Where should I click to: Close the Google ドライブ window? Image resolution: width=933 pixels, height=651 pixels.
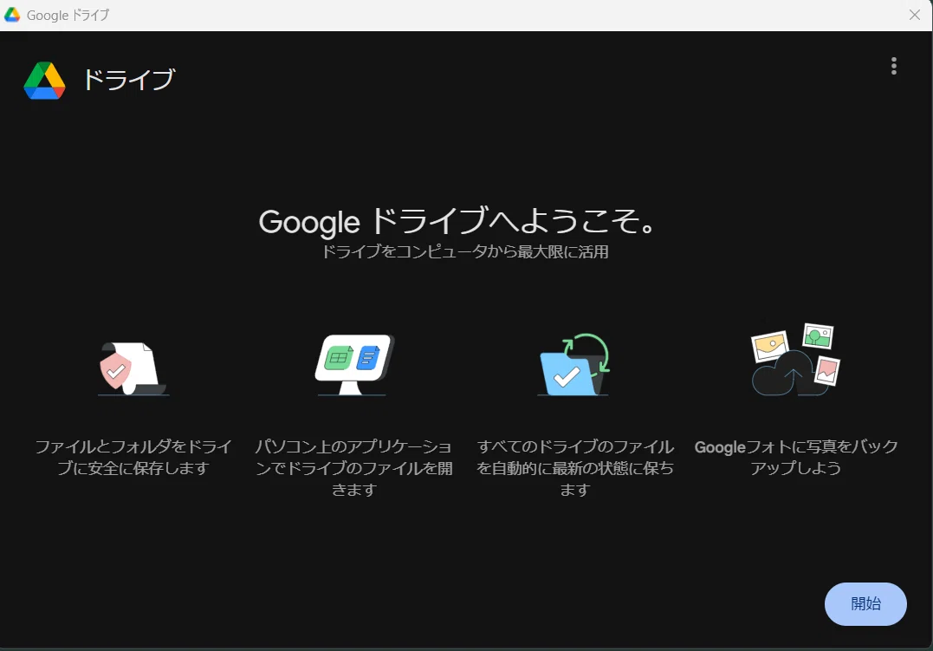pyautogui.click(x=915, y=15)
